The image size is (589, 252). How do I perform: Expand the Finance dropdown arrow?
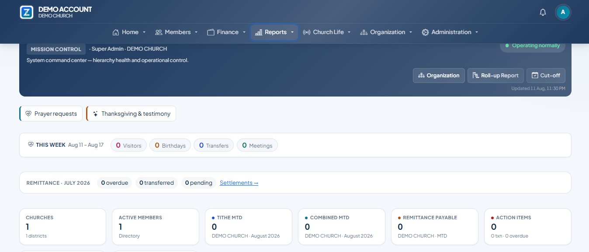tap(244, 32)
